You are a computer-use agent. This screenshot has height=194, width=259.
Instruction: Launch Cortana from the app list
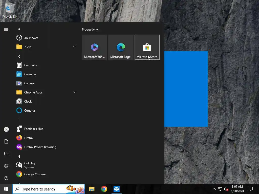coord(46,110)
